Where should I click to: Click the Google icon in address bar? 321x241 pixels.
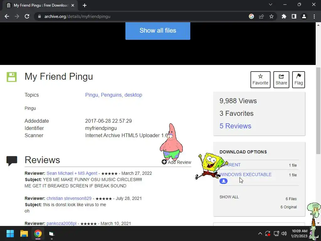[x=251, y=16]
